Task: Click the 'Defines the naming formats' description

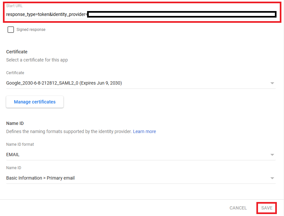Action: (69, 131)
